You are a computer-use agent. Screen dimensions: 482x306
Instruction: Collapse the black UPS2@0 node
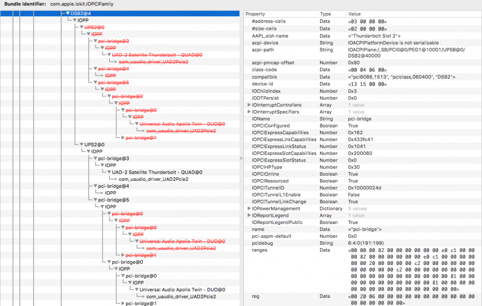click(x=82, y=145)
